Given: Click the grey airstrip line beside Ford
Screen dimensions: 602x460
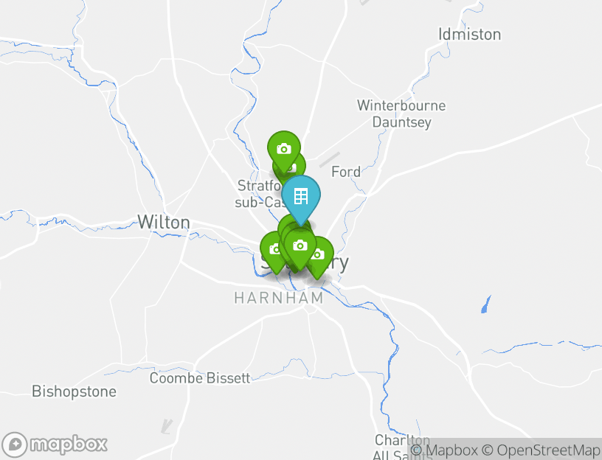Looking at the screenshot, I should [330, 160].
